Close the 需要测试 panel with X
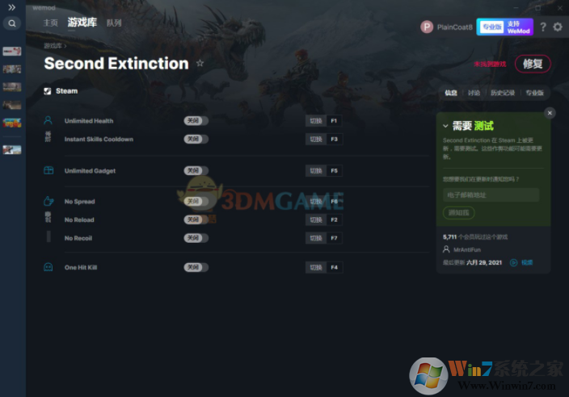569x397 pixels. coord(550,113)
